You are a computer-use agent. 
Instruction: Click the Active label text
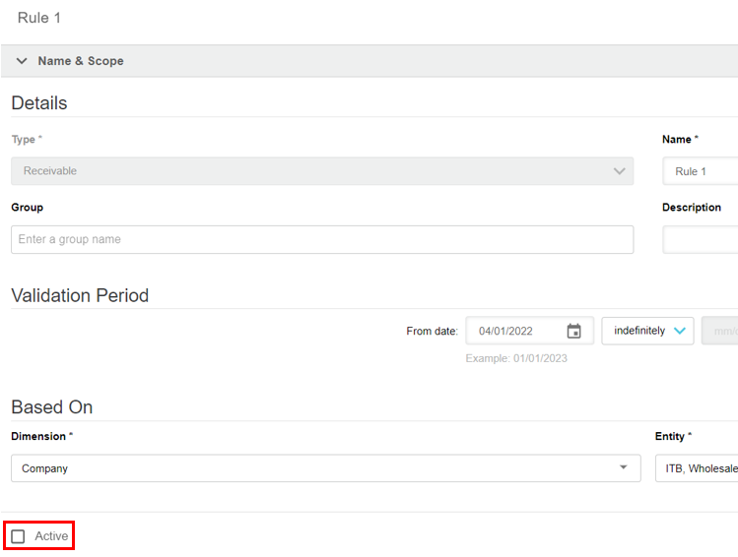pyautogui.click(x=51, y=536)
